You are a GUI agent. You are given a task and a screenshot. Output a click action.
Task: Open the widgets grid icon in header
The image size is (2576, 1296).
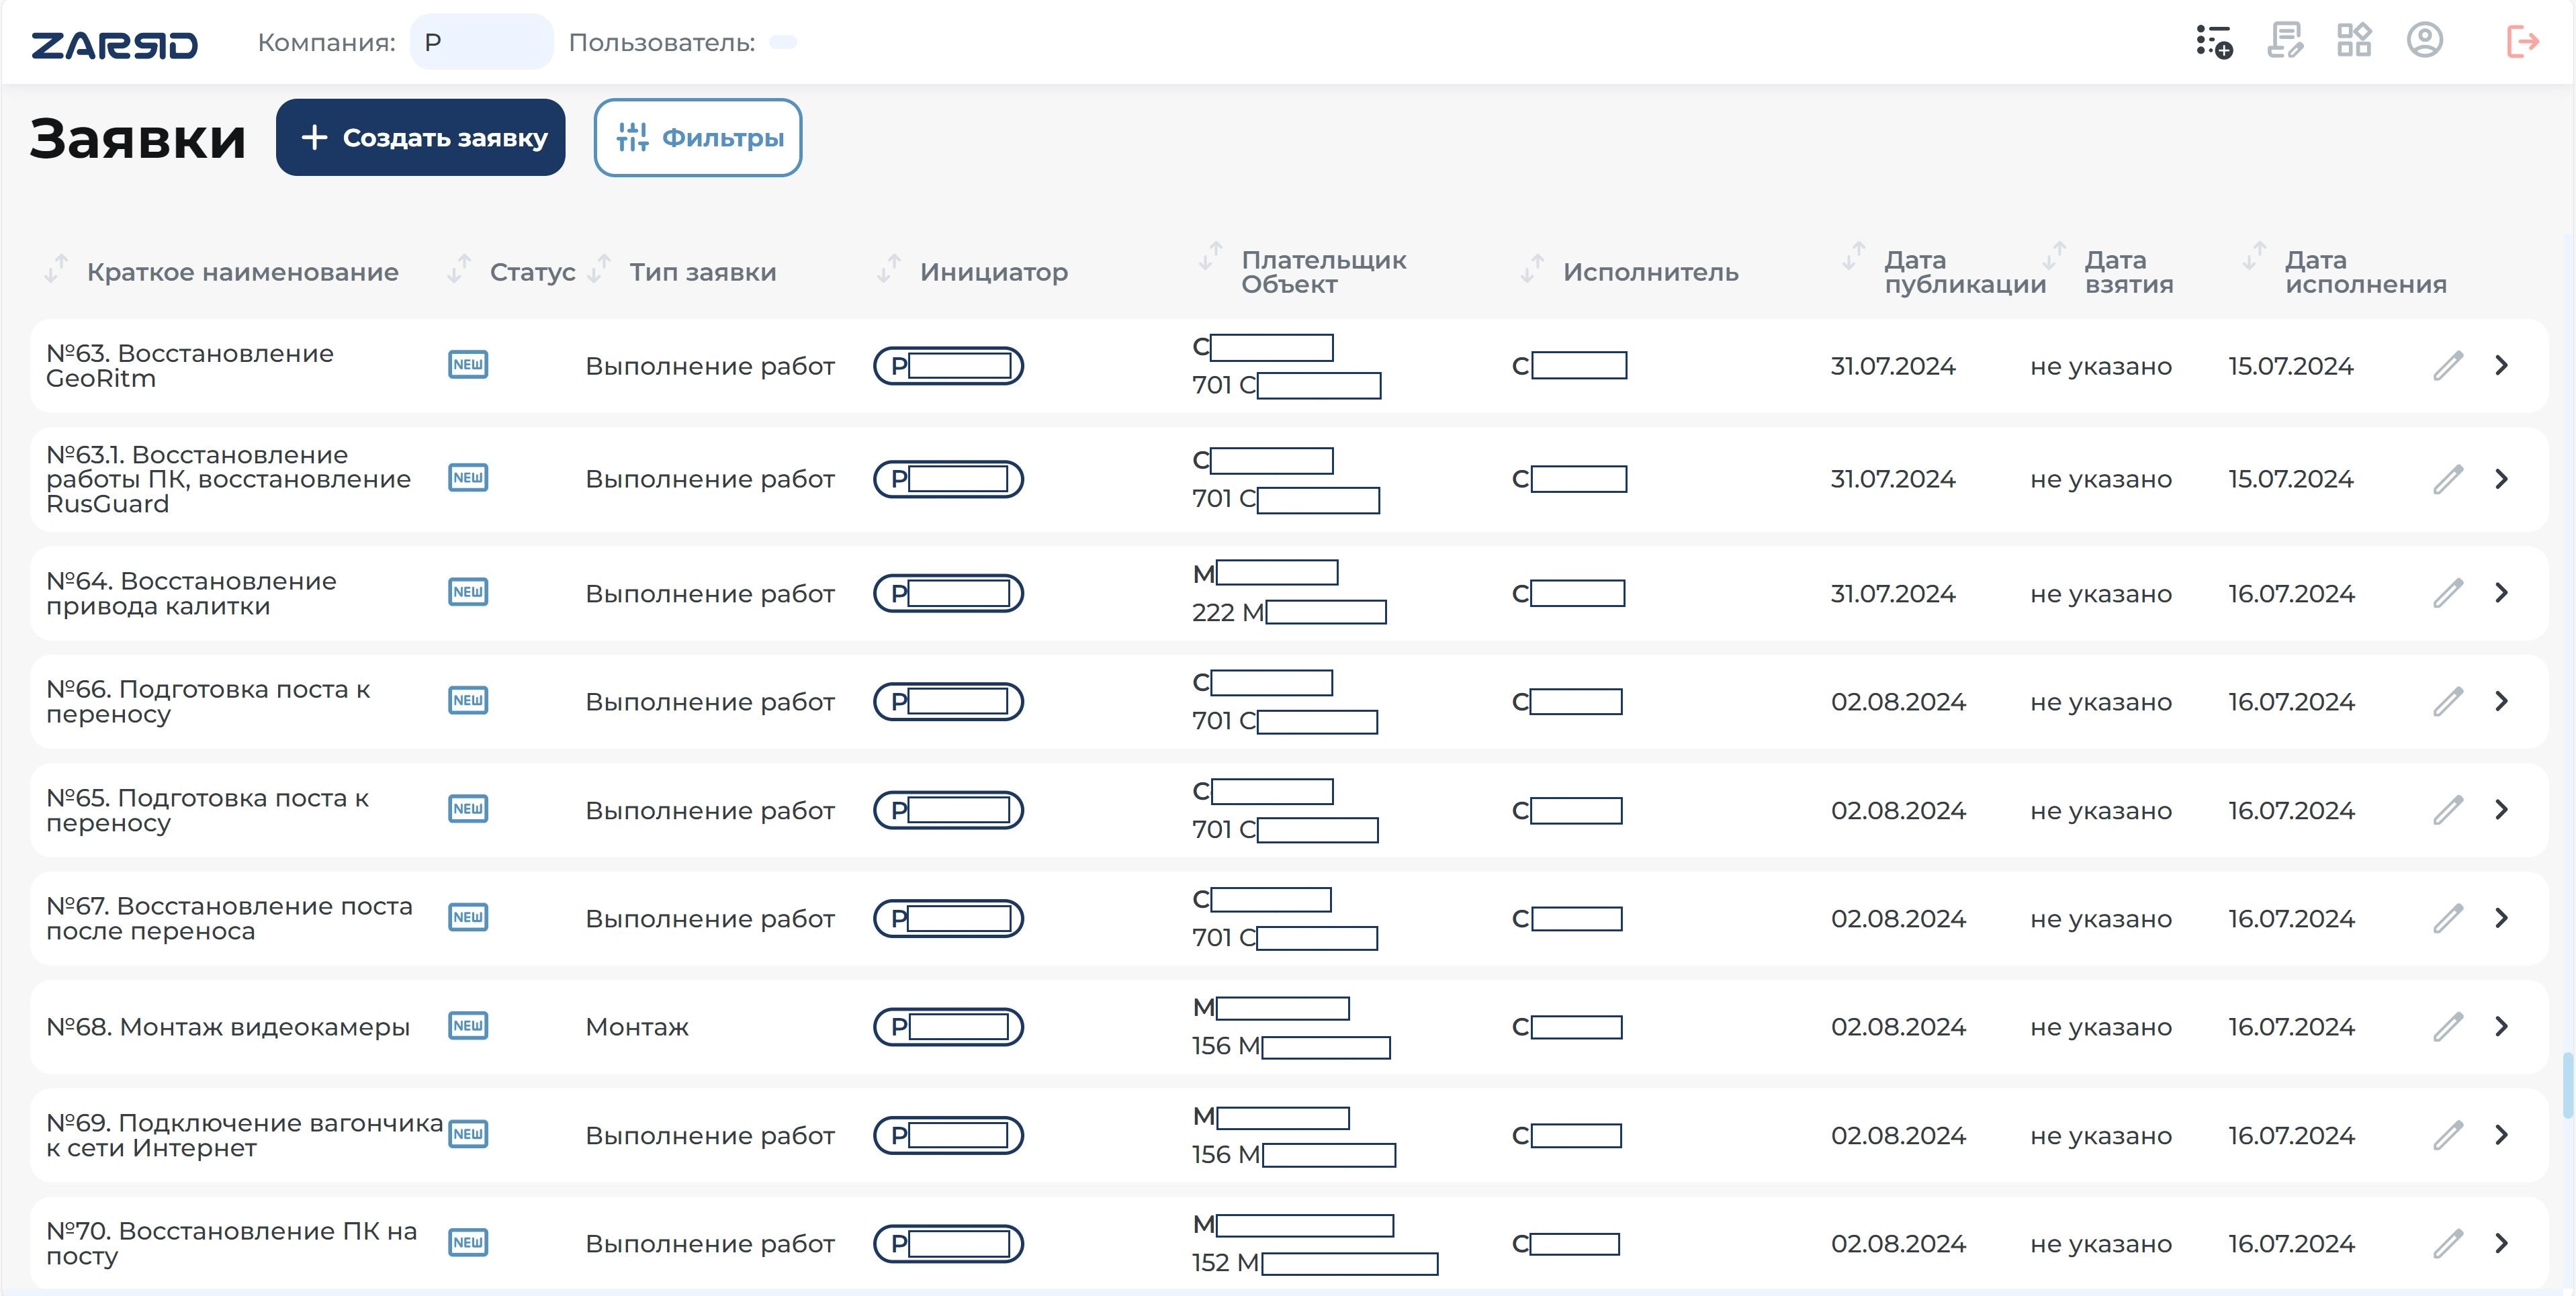pyautogui.click(x=2354, y=41)
